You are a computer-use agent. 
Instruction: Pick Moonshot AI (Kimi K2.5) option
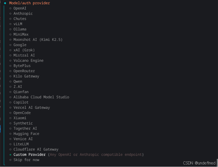click(36, 40)
